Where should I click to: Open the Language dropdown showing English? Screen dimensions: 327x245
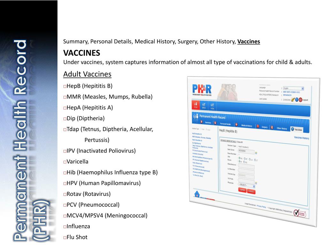pos(293,88)
